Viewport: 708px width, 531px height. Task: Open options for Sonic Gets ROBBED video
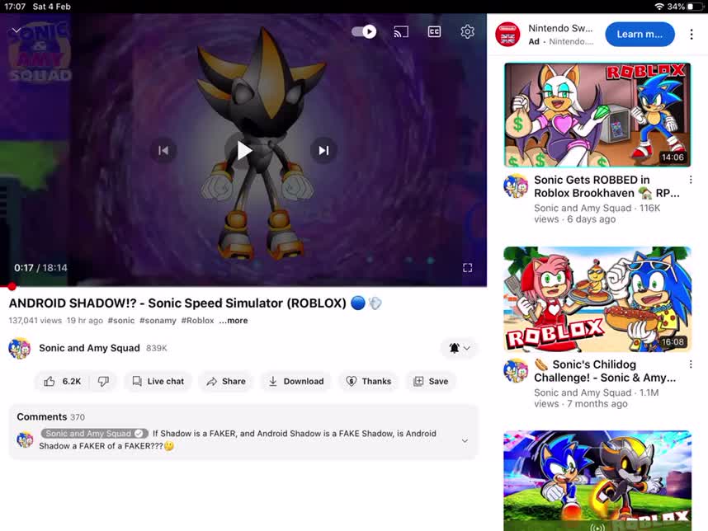click(x=691, y=180)
